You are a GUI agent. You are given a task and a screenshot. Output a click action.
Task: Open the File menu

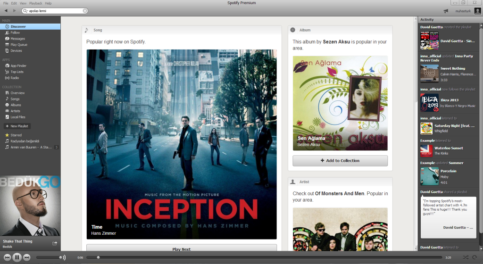click(x=6, y=3)
